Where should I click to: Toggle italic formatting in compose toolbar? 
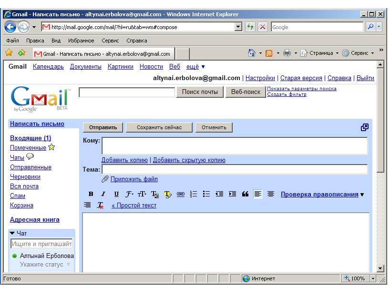(x=103, y=194)
